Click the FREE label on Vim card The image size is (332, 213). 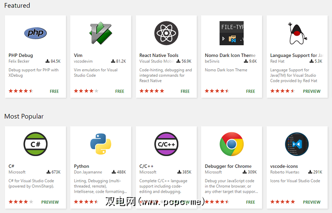(x=119, y=91)
